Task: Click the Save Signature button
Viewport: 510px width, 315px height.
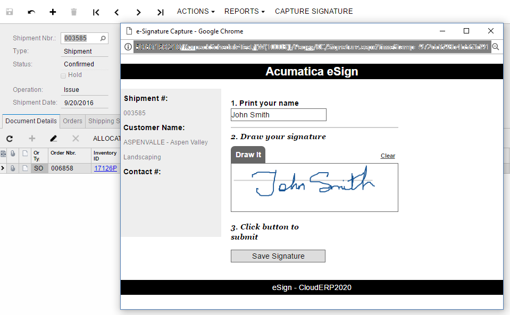Action: click(x=278, y=256)
